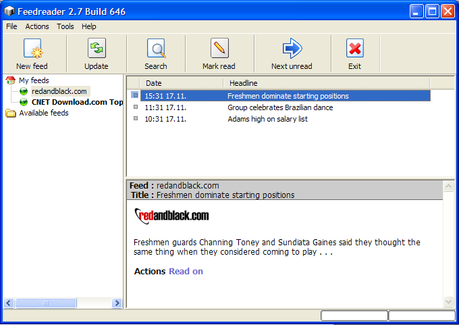The width and height of the screenshot is (459, 325).
Task: Click the green globe beside redandblack.com
Action: point(24,91)
